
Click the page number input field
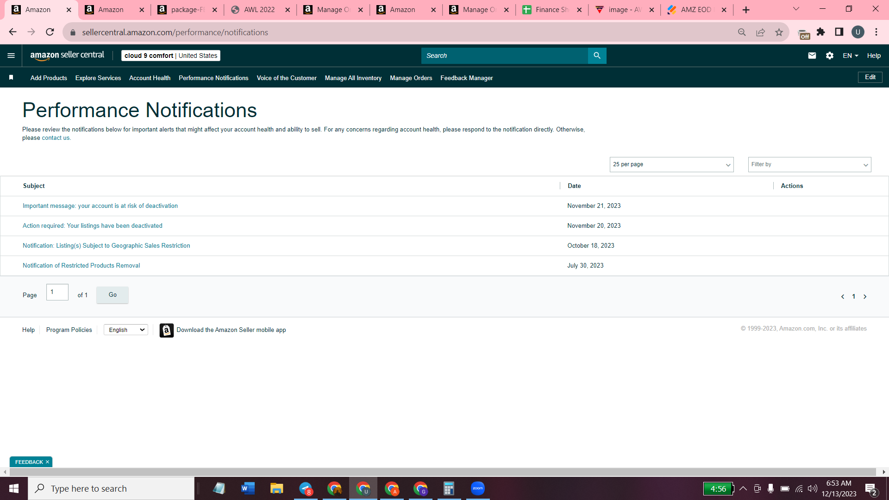57,292
